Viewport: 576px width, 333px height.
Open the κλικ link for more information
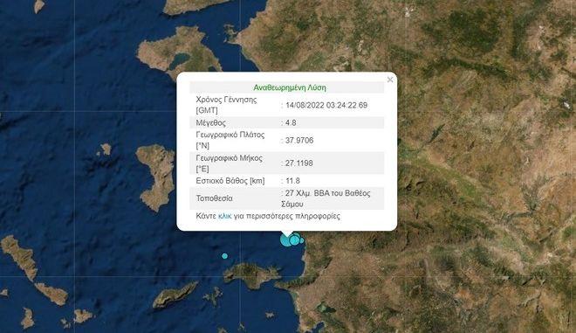(x=224, y=216)
